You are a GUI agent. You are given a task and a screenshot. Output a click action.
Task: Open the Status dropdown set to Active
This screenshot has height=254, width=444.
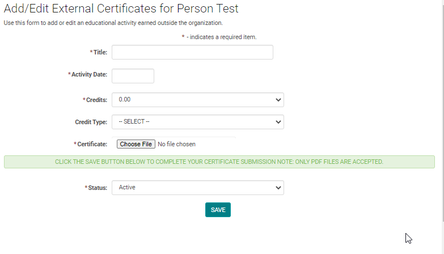click(x=197, y=188)
